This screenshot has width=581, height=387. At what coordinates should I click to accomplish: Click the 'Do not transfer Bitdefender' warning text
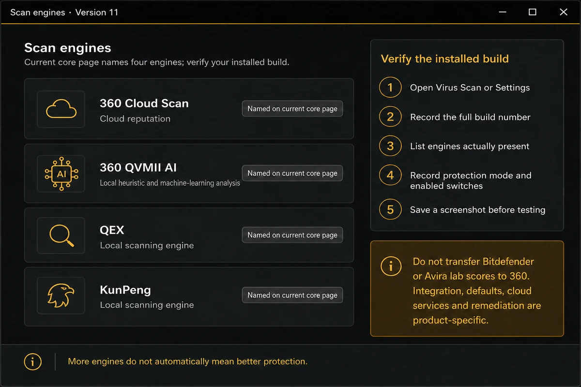click(x=476, y=291)
